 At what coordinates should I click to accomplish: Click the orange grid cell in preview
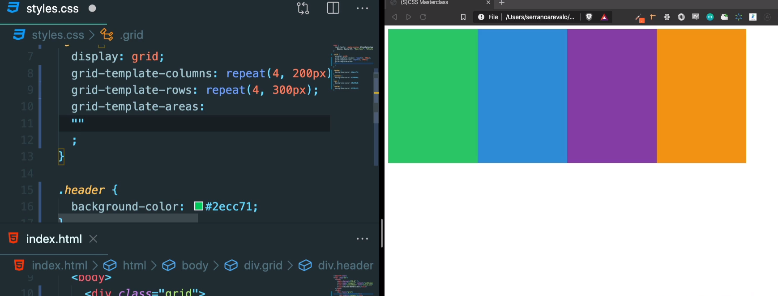pos(701,96)
